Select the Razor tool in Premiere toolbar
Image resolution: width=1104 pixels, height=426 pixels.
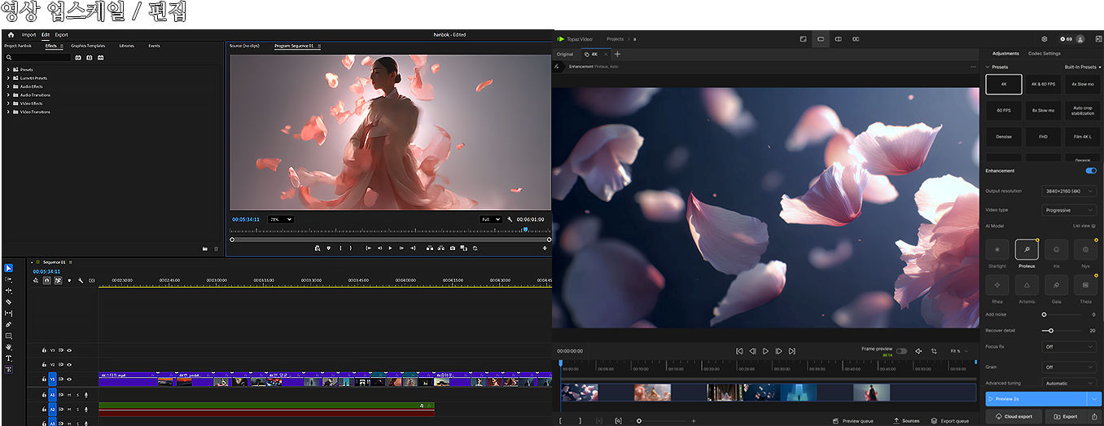tap(9, 301)
